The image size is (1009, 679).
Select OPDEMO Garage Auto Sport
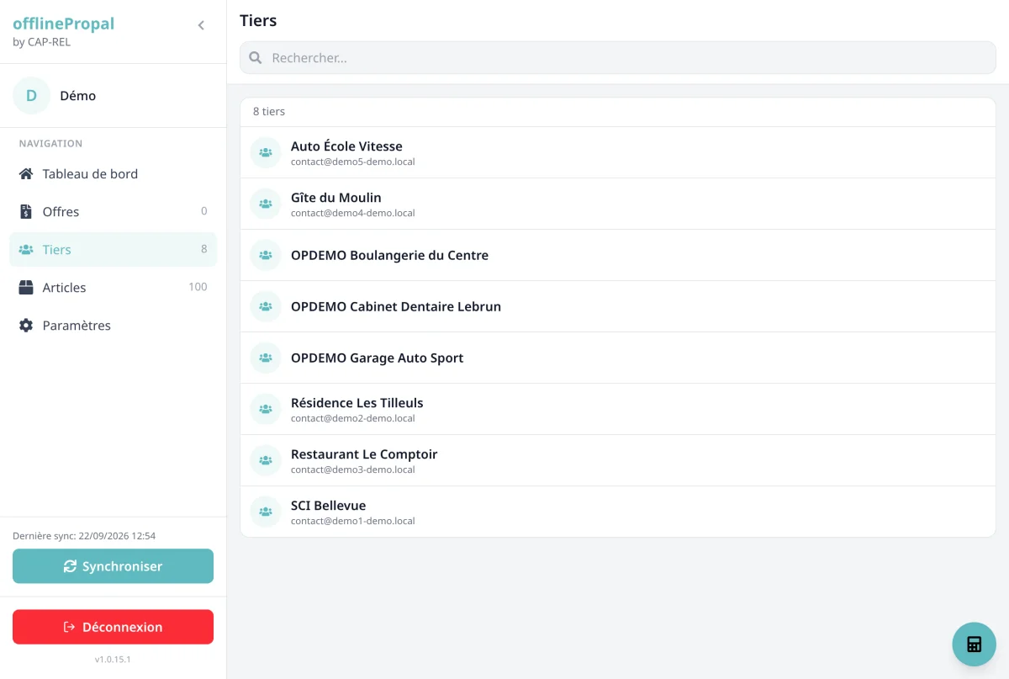pyautogui.click(x=618, y=358)
